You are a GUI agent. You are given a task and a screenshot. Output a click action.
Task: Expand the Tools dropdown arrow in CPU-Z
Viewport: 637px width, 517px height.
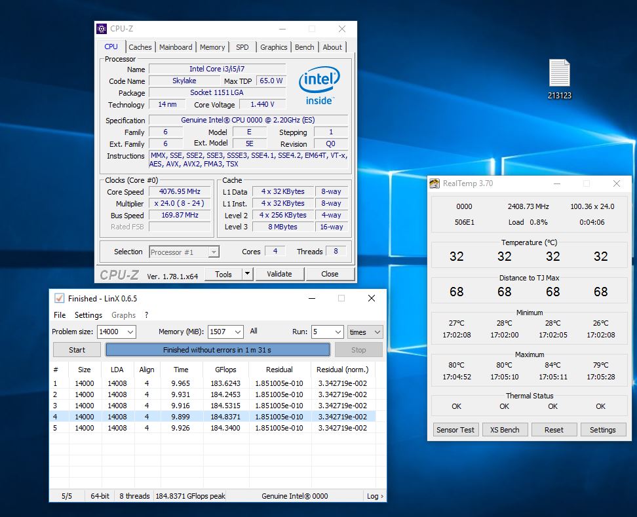(x=247, y=274)
